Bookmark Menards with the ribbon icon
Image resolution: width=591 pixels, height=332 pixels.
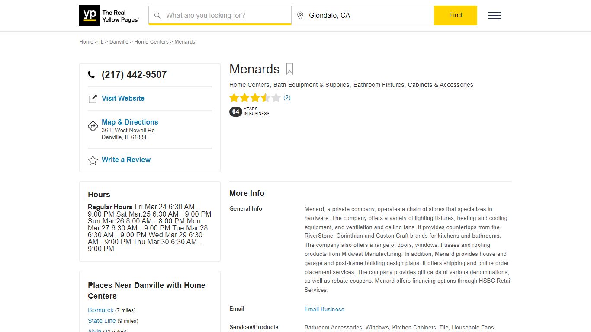[290, 69]
